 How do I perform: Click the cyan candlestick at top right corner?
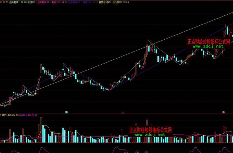[227, 31]
